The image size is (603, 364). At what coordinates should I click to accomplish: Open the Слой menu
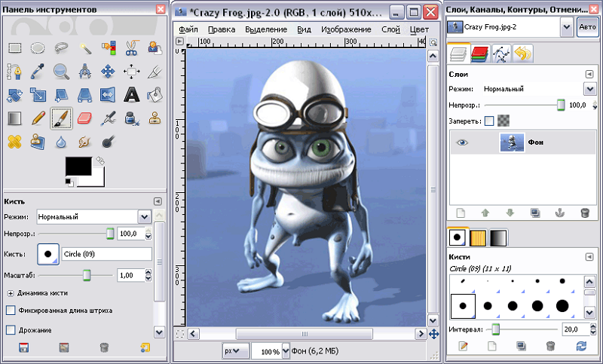[390, 29]
